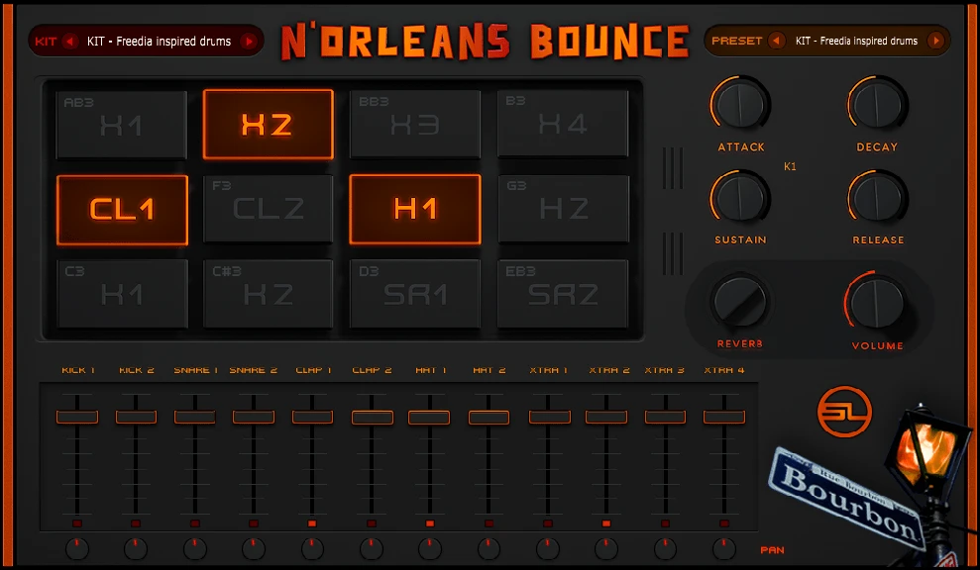The height and width of the screenshot is (570, 980).
Task: Load the next kit with KIT right arrow
Action: (249, 42)
